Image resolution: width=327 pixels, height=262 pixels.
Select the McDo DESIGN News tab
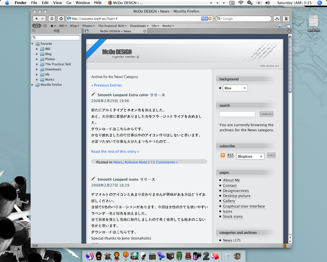115,31
